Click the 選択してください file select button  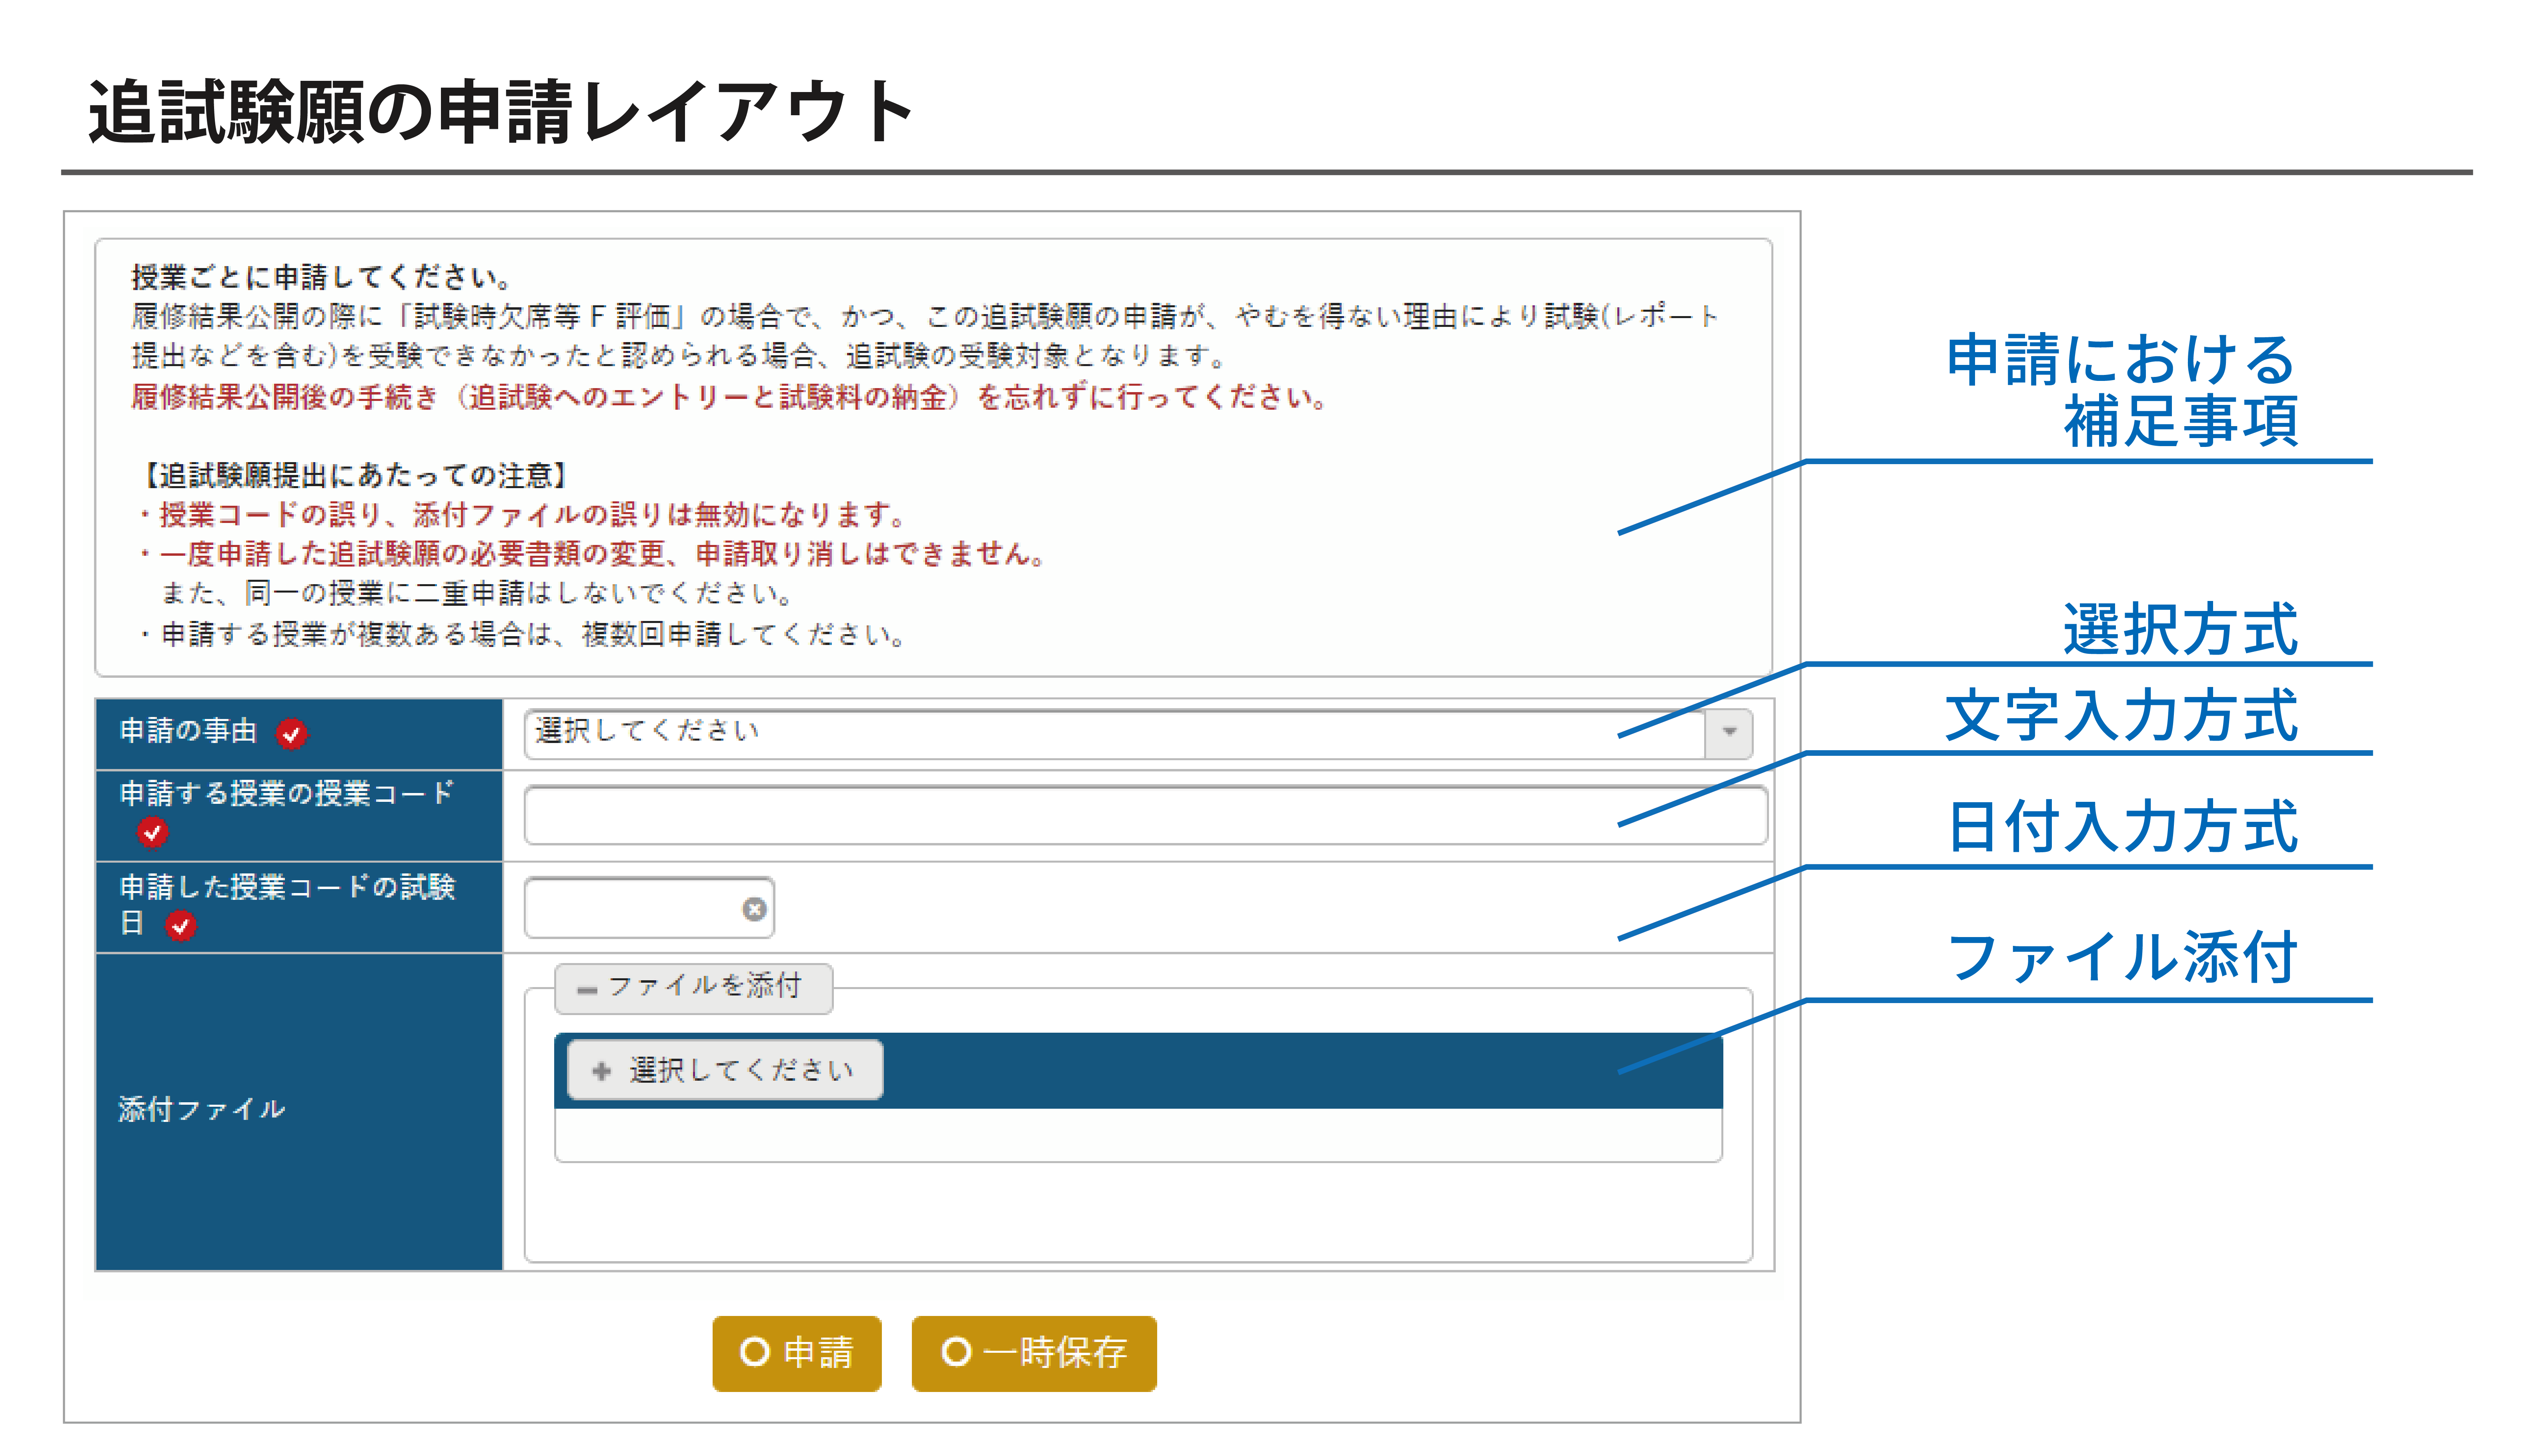725,1070
